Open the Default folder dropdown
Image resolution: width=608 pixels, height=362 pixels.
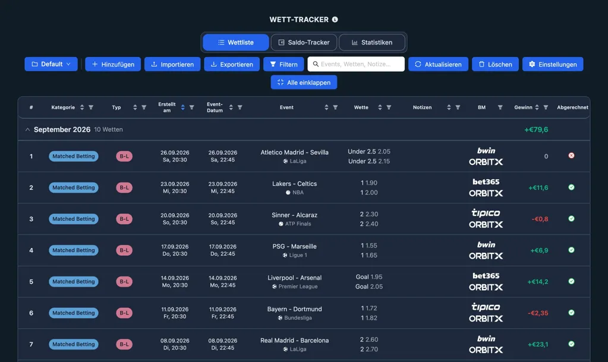(x=51, y=64)
